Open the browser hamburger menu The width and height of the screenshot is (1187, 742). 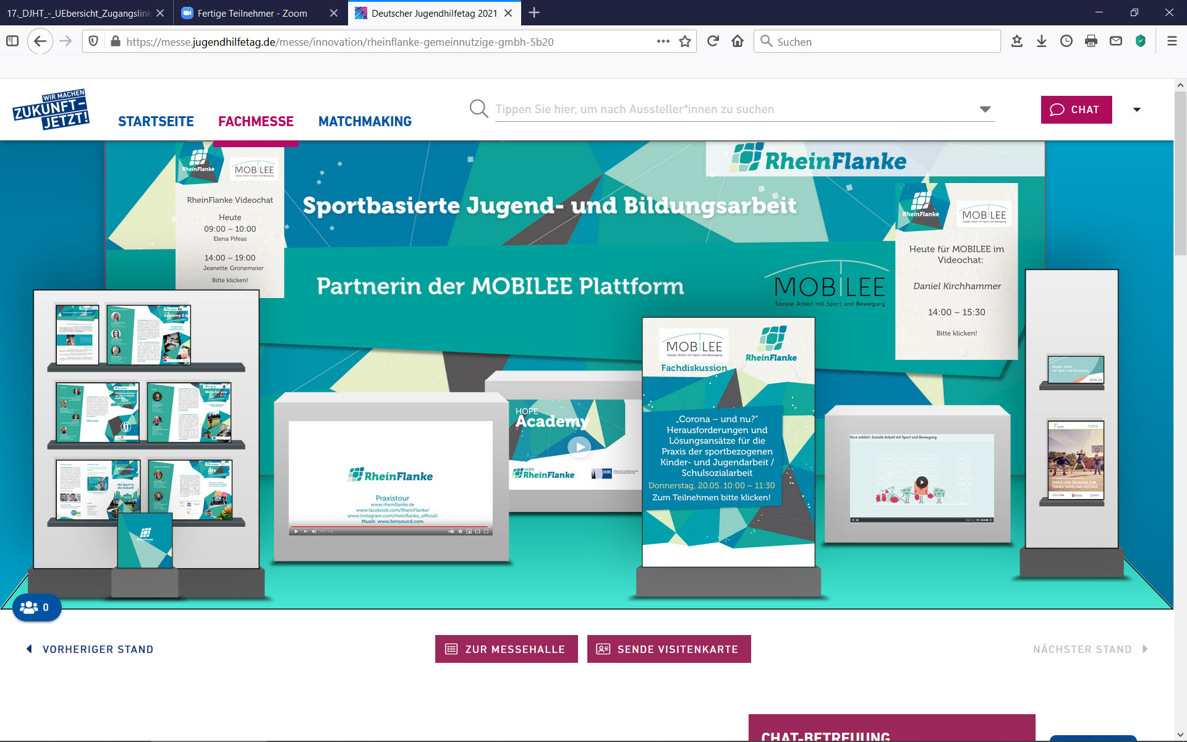pyautogui.click(x=1172, y=41)
